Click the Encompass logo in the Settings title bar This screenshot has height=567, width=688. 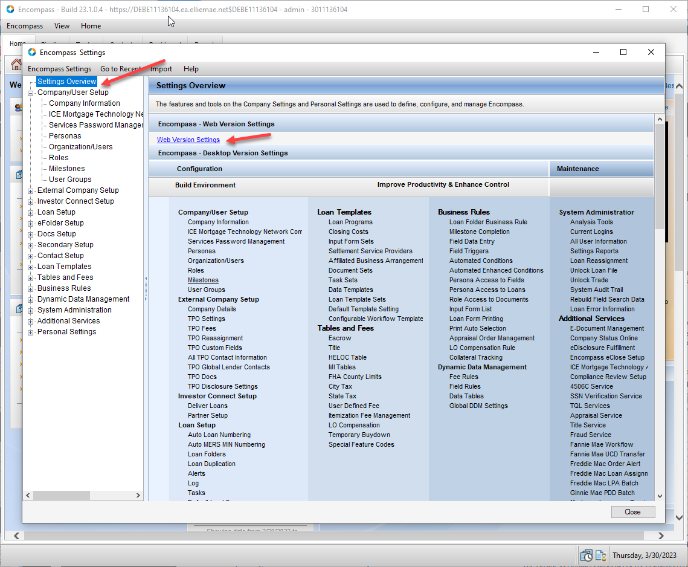(32, 52)
